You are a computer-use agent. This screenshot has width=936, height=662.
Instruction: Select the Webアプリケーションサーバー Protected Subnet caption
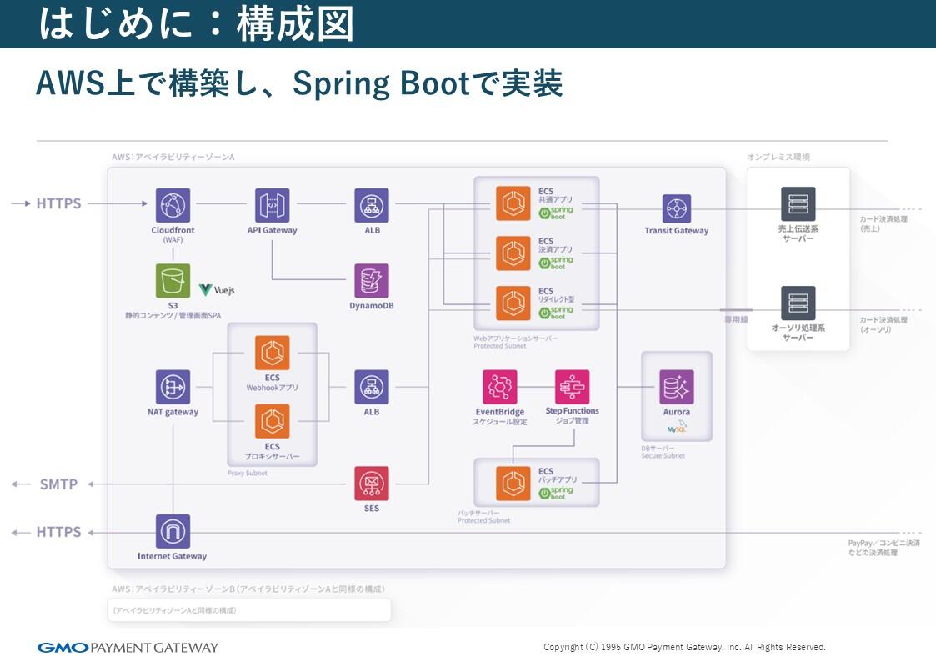click(x=516, y=342)
